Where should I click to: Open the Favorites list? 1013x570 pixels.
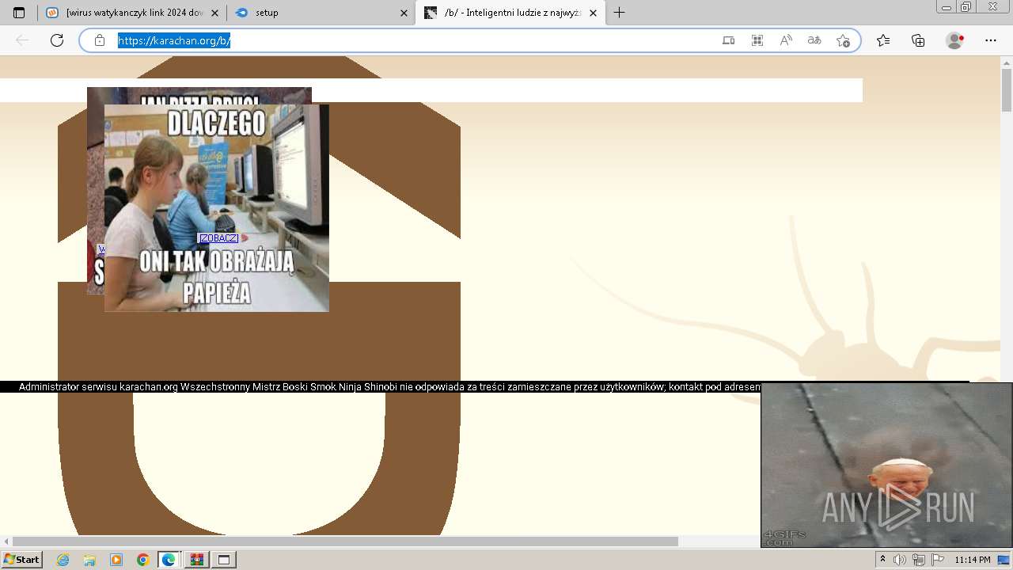[x=883, y=40]
